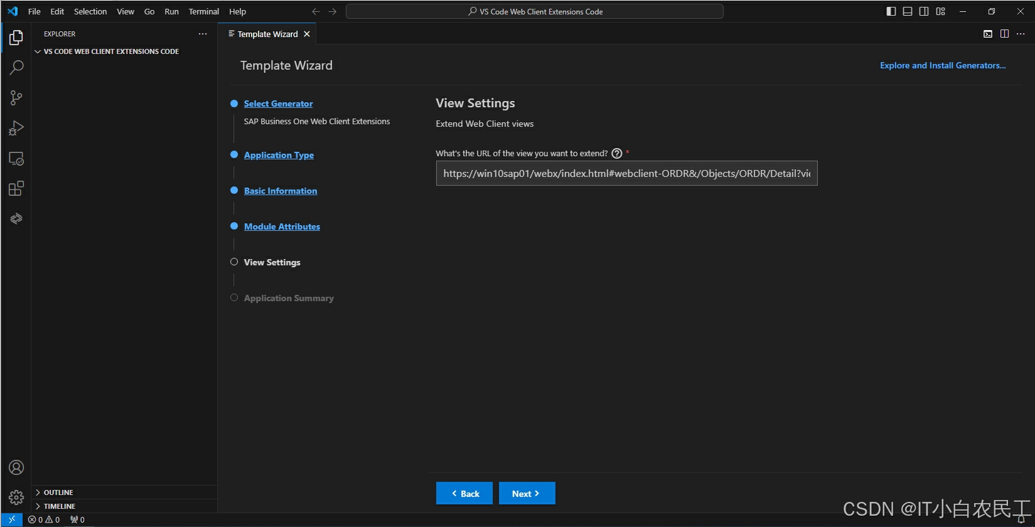Show errors and warnings in status bar
1035x527 pixels.
(x=44, y=519)
